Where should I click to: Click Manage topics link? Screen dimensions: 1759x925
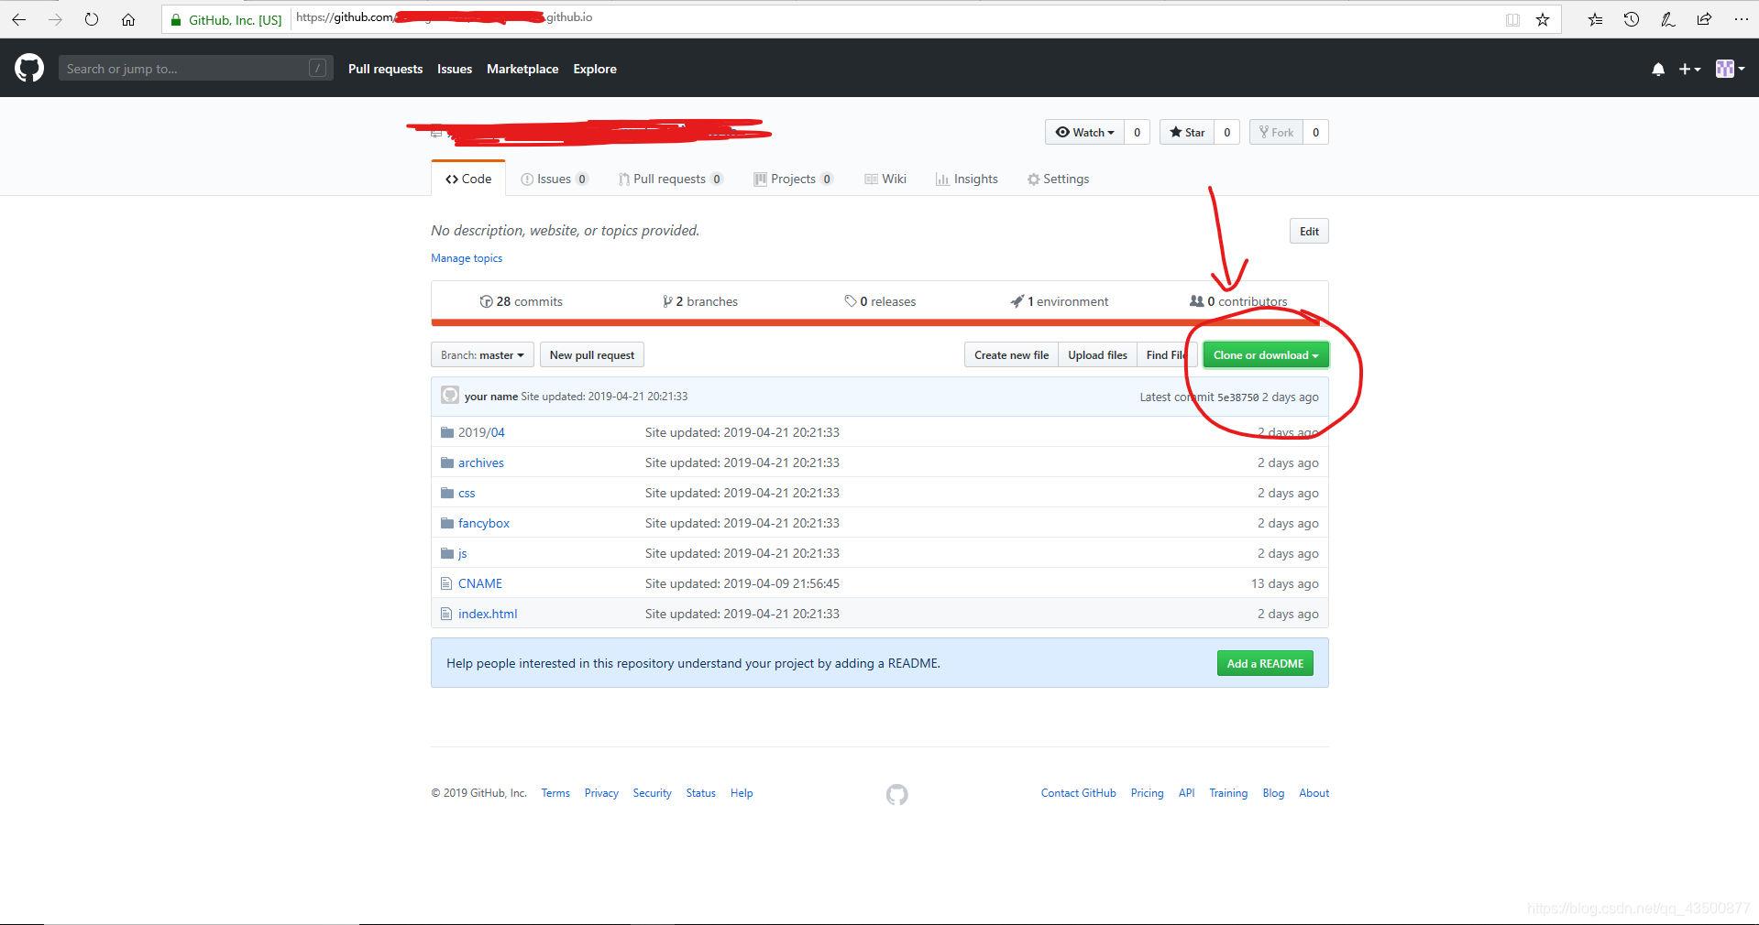click(x=467, y=258)
